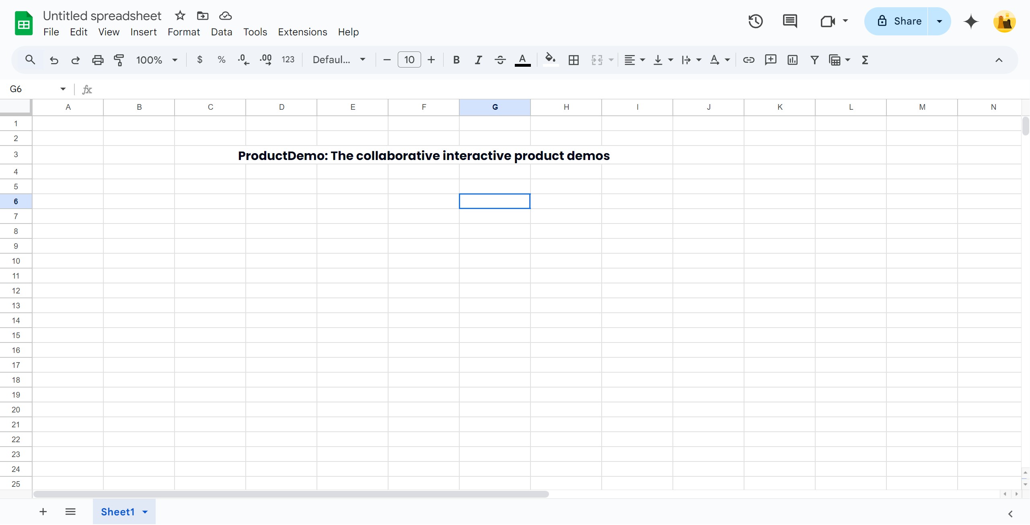
Task: Rename the Untitled spreadsheet title
Action: [x=102, y=16]
